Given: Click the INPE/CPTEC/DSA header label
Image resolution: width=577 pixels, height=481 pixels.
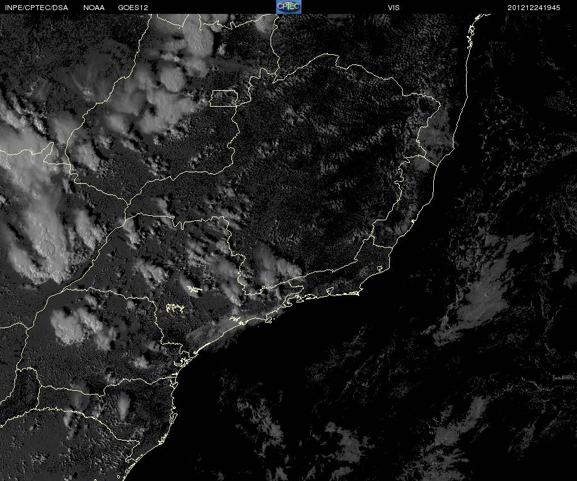Looking at the screenshot, I should (37, 8).
